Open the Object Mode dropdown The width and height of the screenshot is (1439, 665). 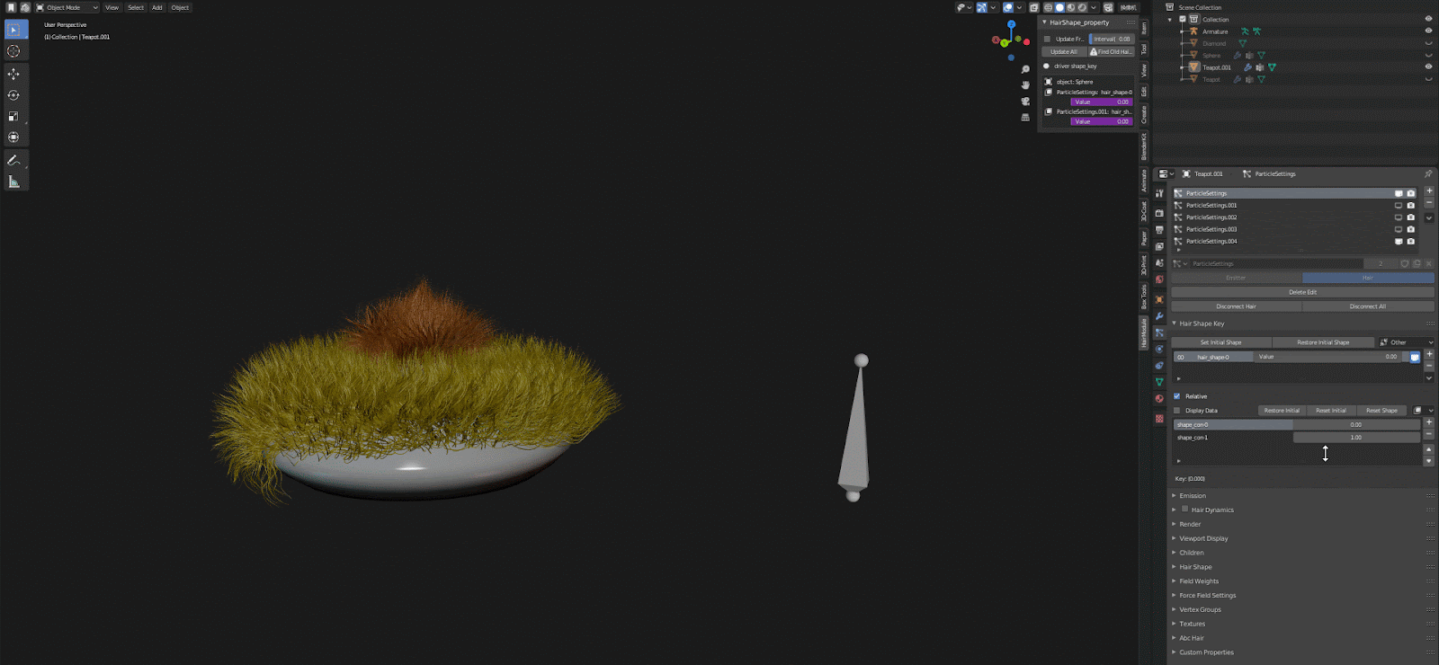(67, 7)
